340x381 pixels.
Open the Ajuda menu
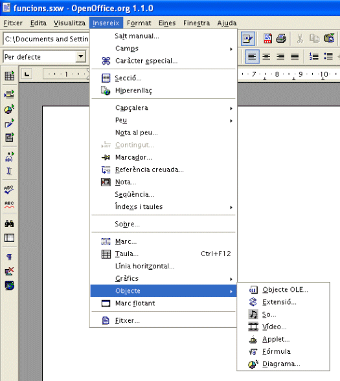(x=227, y=23)
